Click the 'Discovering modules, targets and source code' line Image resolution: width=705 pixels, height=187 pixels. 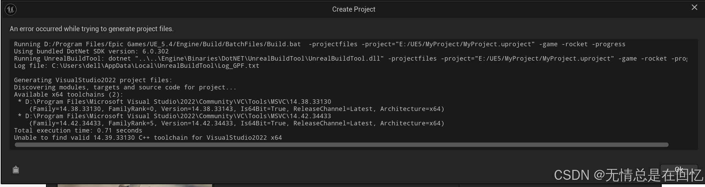coord(125,87)
